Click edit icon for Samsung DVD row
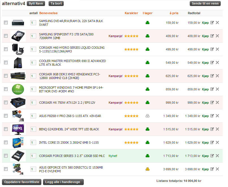228x187 pixels. pyautogui.click(x=212, y=23)
